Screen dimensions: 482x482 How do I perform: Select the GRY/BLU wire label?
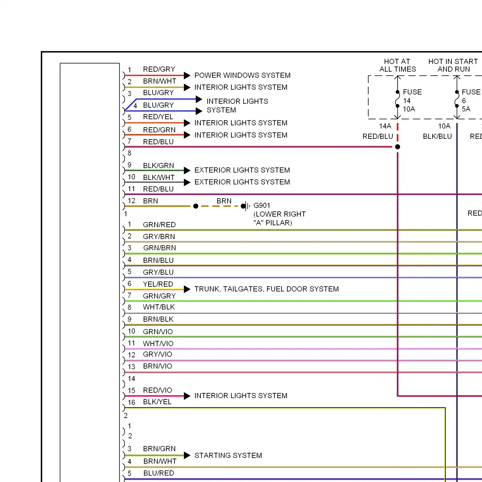[158, 272]
